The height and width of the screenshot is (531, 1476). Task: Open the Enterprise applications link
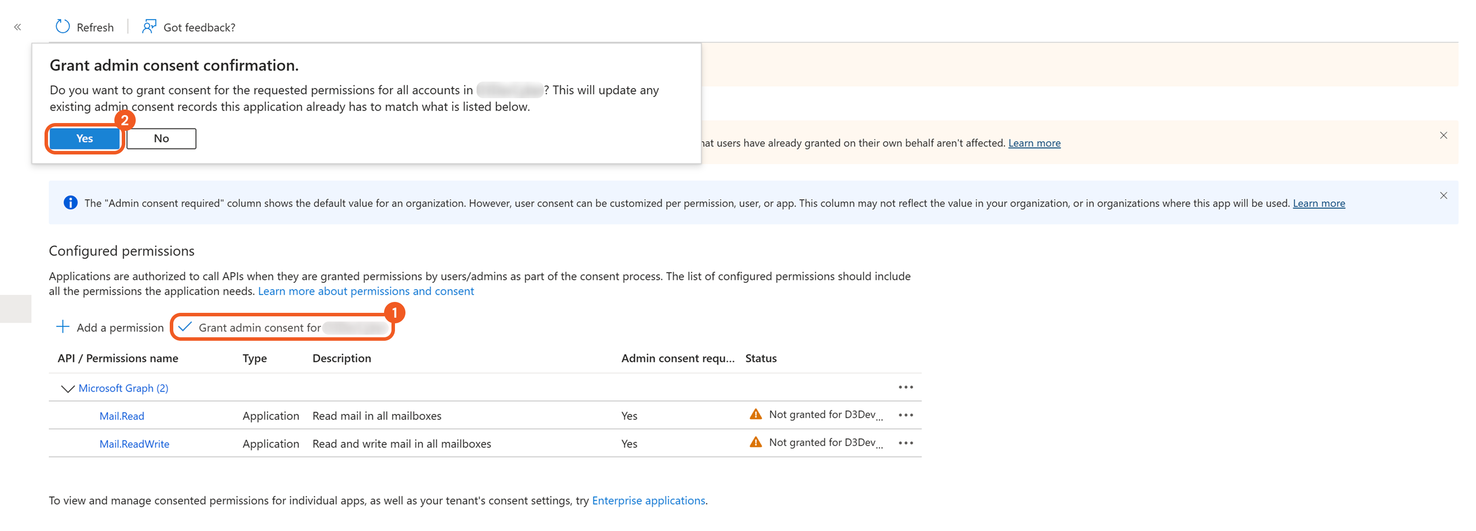pos(648,500)
